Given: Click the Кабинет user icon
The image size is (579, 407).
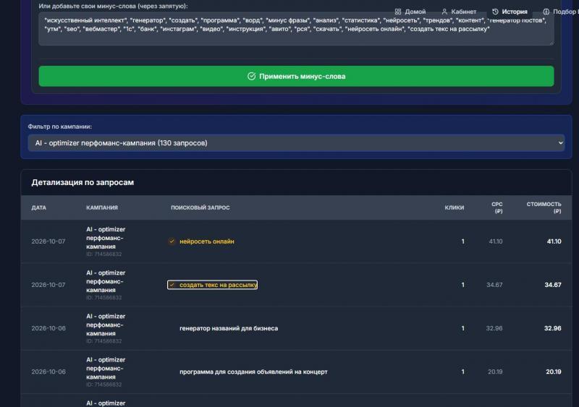Looking at the screenshot, I should click(x=444, y=12).
